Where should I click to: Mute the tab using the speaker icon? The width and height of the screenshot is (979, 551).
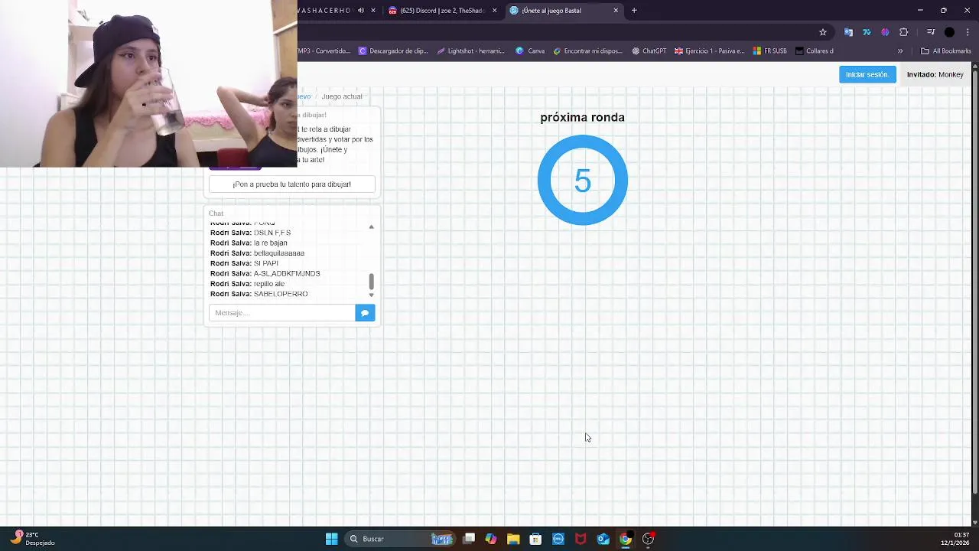click(x=361, y=11)
